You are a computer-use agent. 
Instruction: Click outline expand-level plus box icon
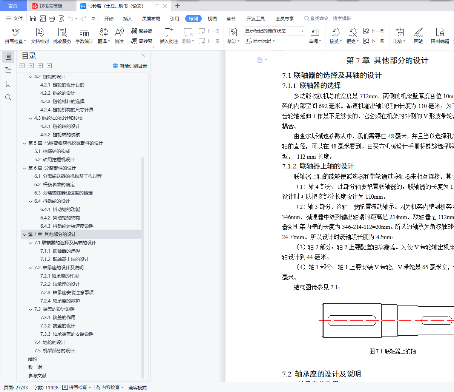40,66
